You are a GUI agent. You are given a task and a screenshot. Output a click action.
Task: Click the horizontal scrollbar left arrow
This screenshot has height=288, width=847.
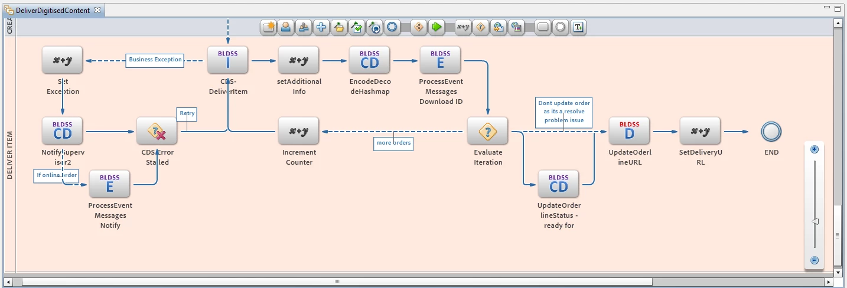(x=8, y=282)
